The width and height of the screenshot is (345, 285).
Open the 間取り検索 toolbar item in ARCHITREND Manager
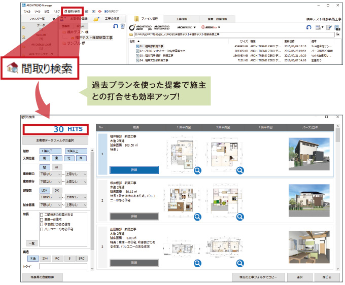72,12
